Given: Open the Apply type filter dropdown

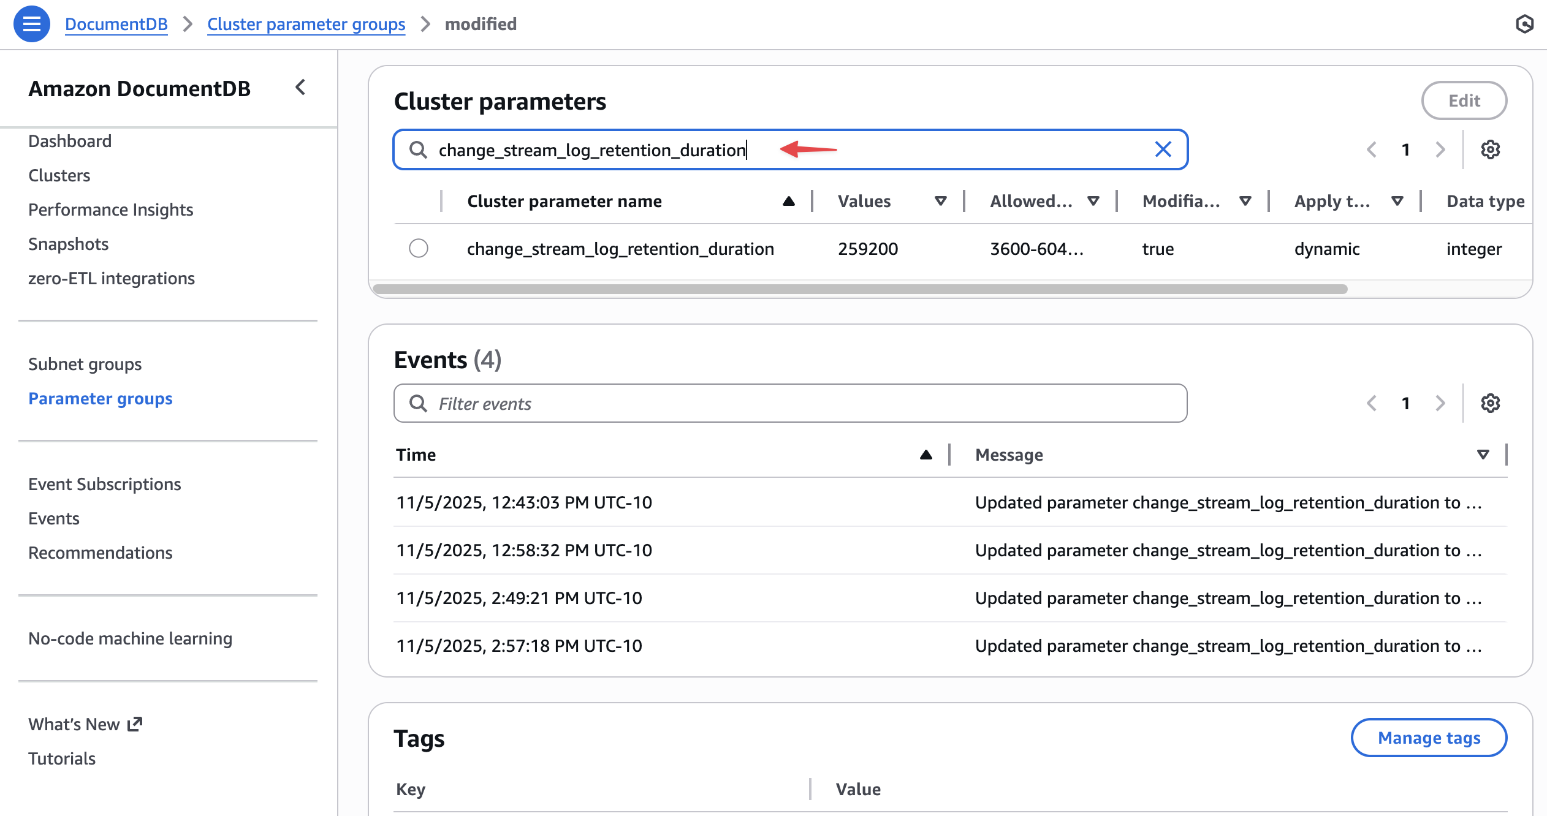Looking at the screenshot, I should (x=1397, y=201).
